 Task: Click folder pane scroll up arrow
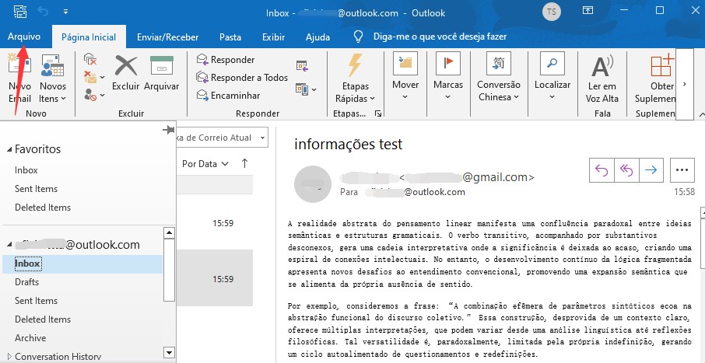(169, 232)
